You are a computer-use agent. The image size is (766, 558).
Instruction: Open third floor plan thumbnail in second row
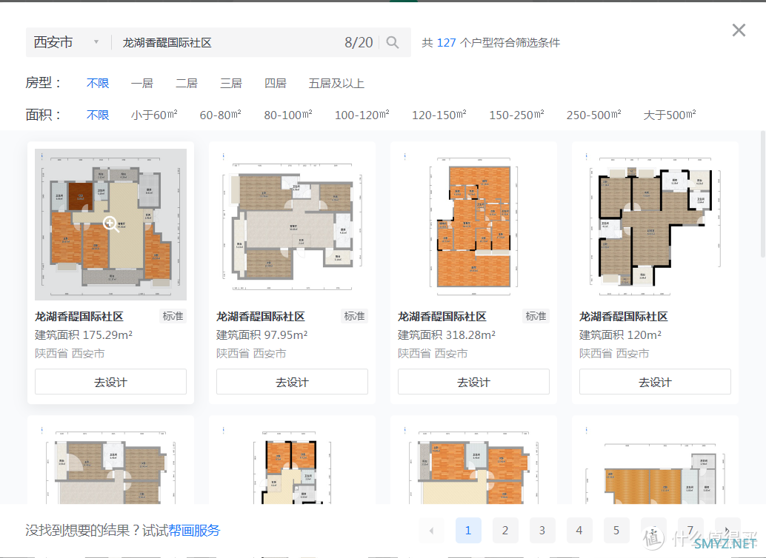(x=473, y=463)
